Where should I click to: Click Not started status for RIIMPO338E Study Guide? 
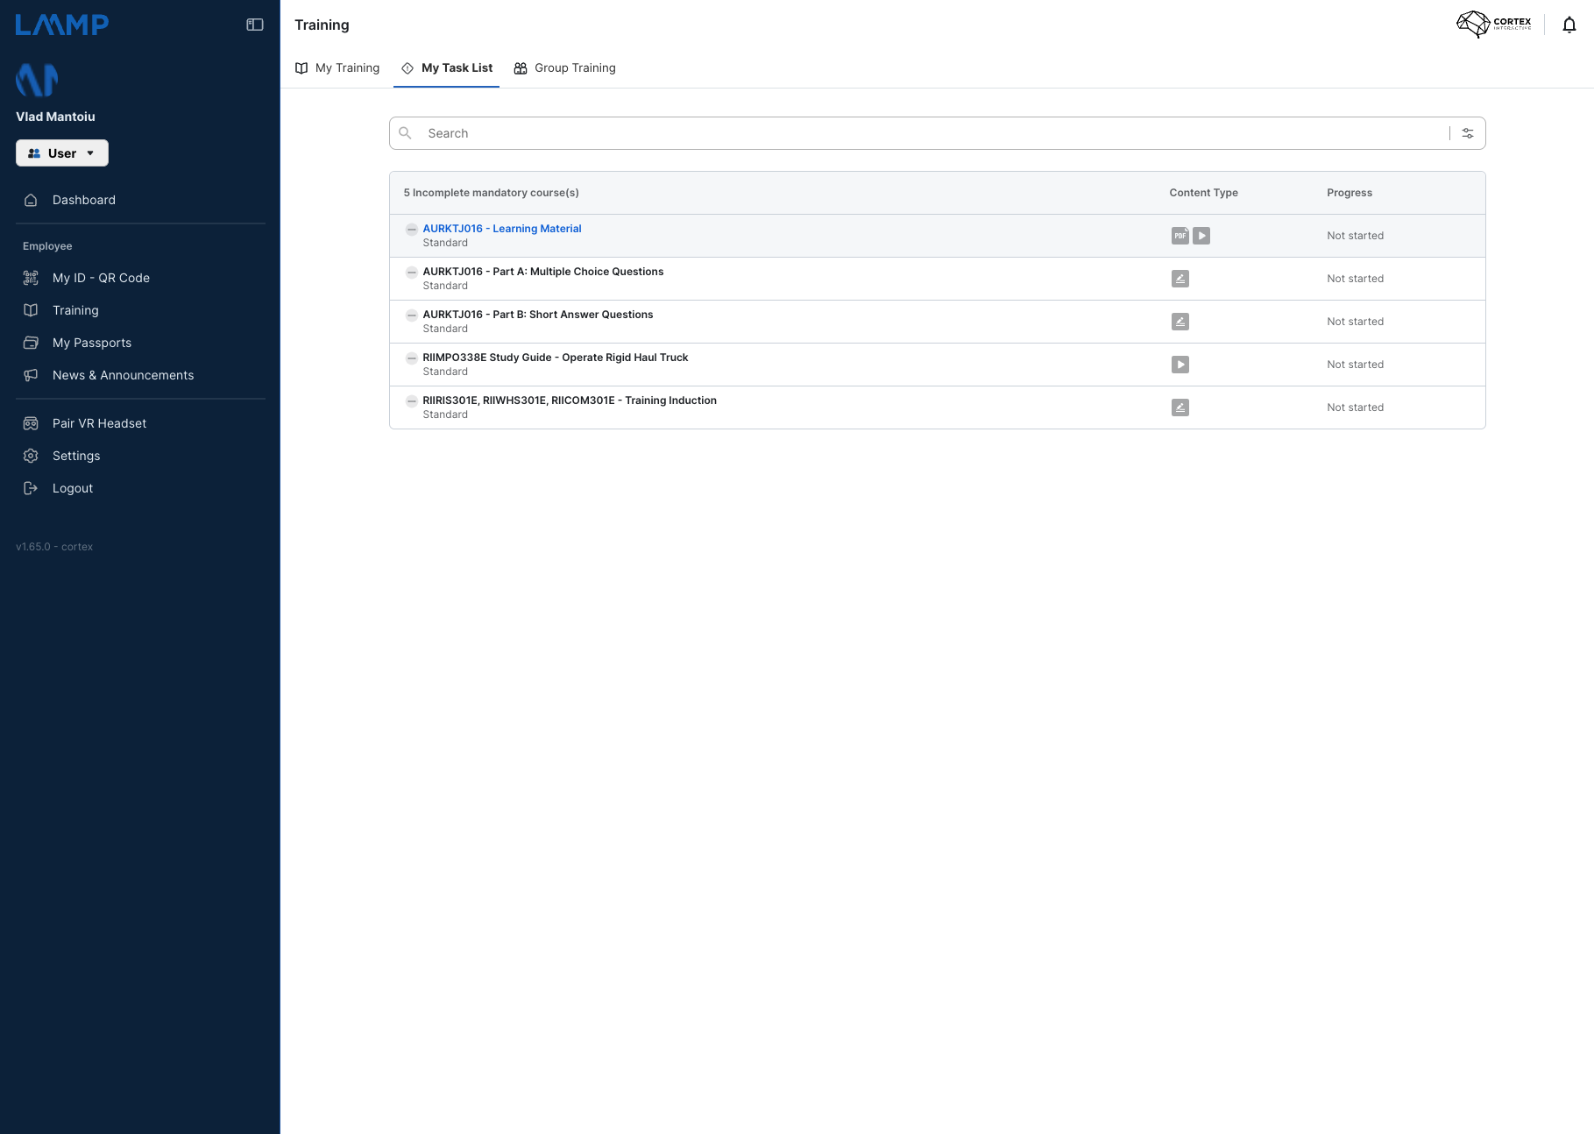(1355, 365)
